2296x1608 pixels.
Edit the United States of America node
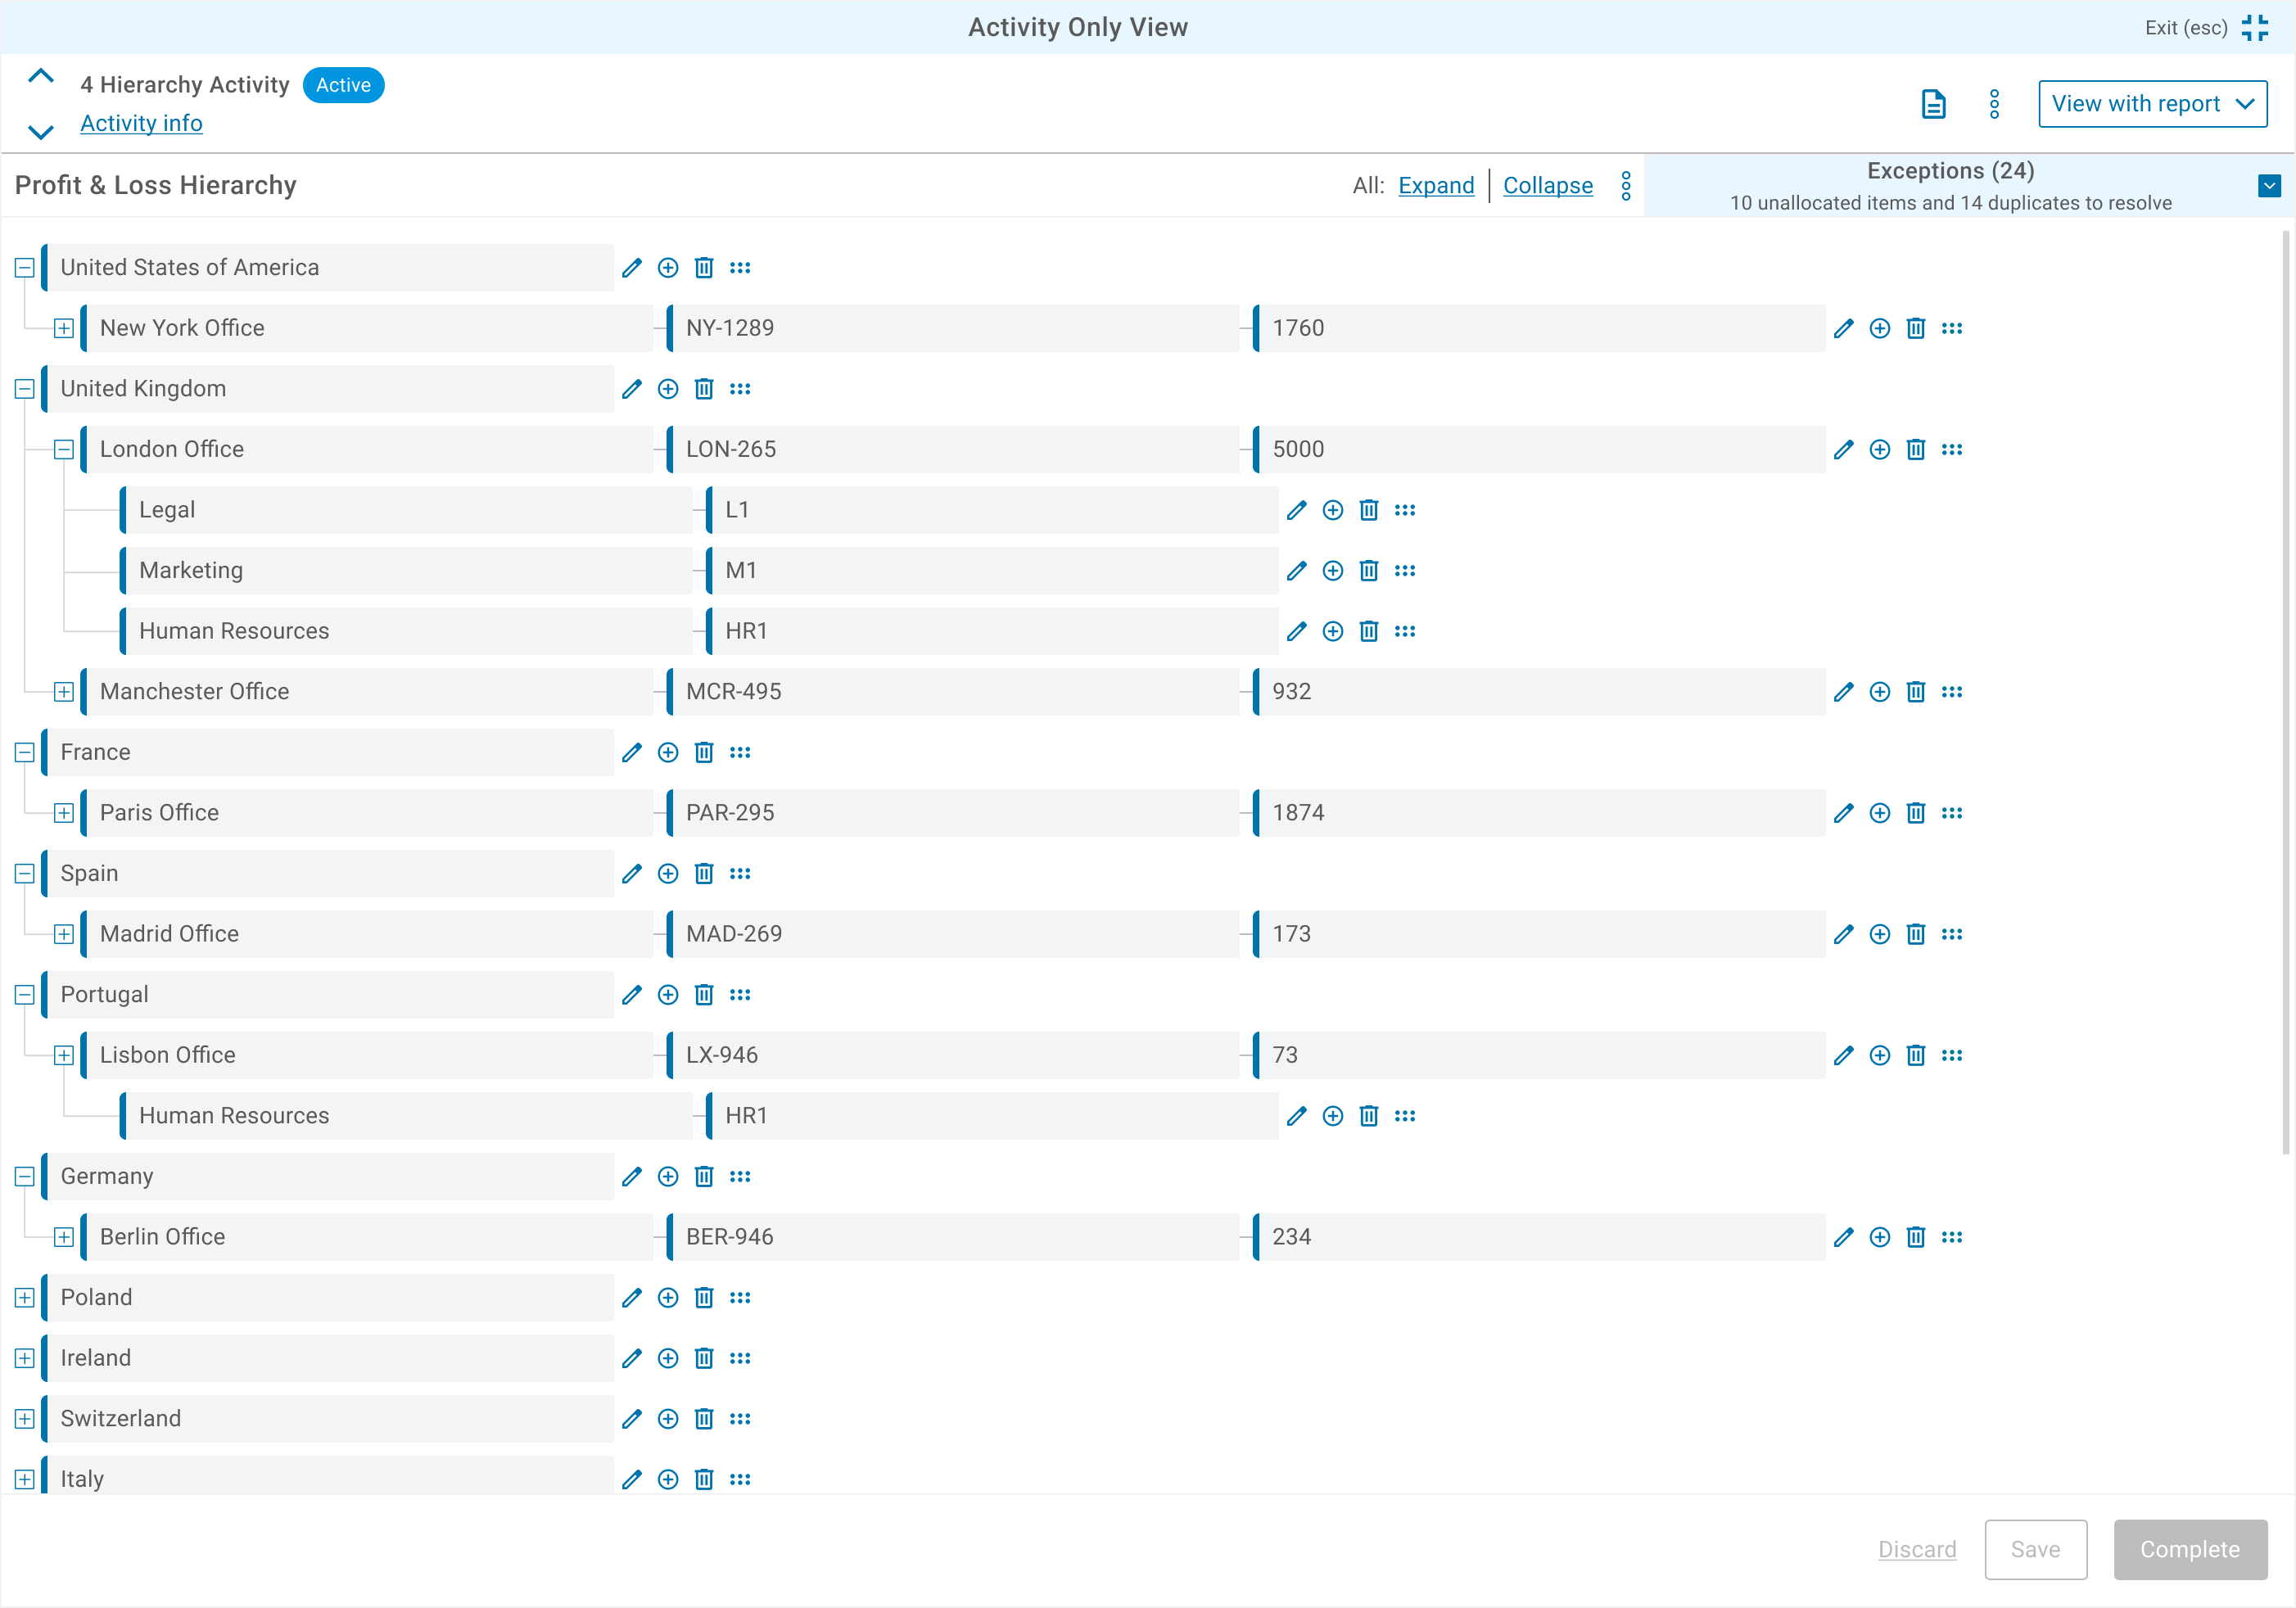tap(631, 268)
